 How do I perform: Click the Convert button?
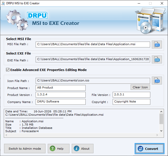(x=150, y=149)
